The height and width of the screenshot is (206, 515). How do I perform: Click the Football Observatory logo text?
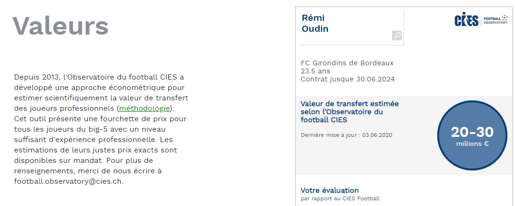(495, 21)
